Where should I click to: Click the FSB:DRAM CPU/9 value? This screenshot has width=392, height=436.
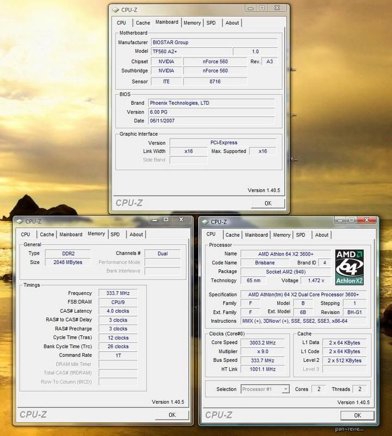pos(118,302)
